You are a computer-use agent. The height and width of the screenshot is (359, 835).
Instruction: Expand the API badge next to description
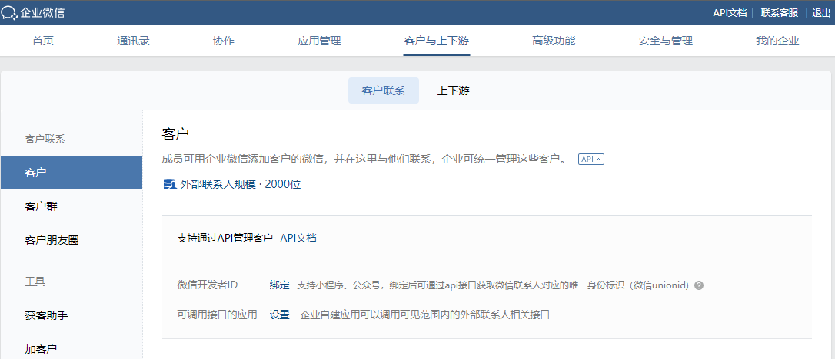[590, 160]
